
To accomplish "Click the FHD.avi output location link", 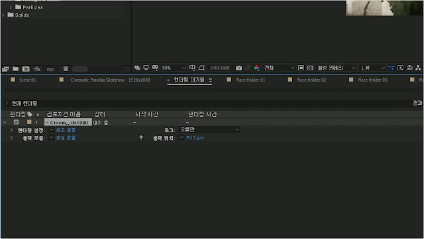I will (x=195, y=138).
